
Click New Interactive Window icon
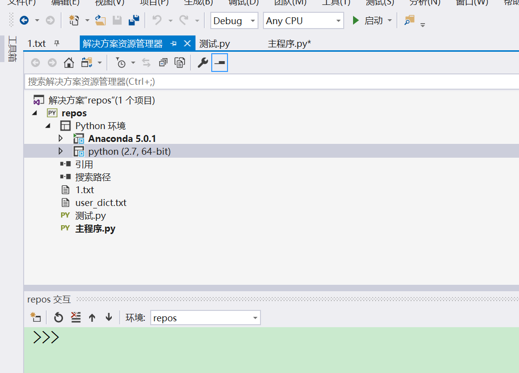point(35,317)
